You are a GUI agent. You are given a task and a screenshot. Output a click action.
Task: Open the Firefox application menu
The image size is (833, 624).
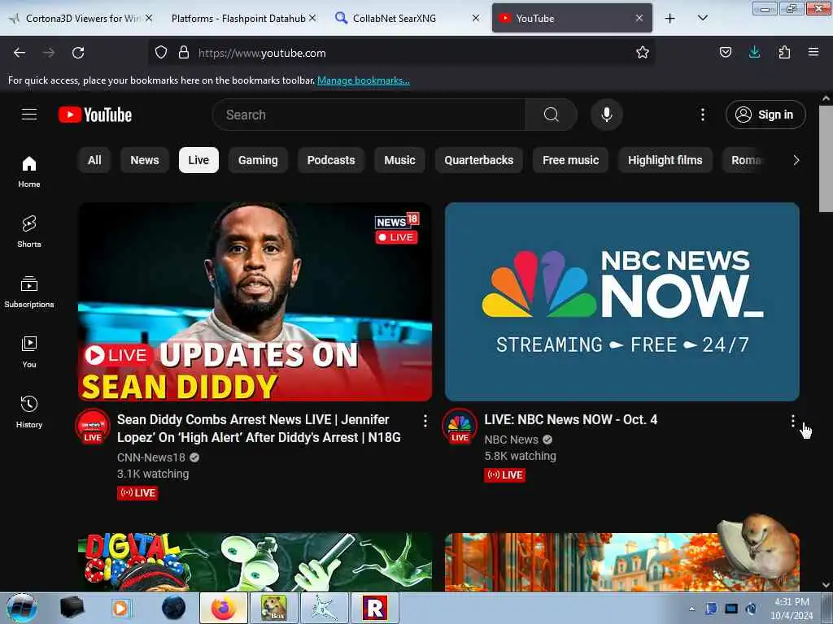(x=813, y=52)
